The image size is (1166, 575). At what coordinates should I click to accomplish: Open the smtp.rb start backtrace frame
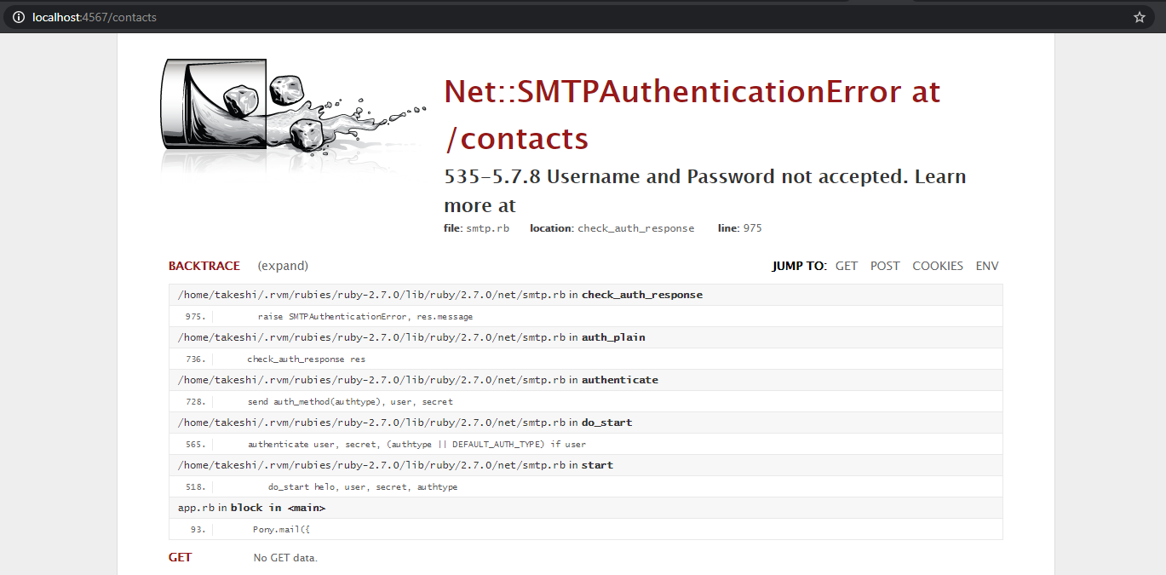tap(586, 465)
